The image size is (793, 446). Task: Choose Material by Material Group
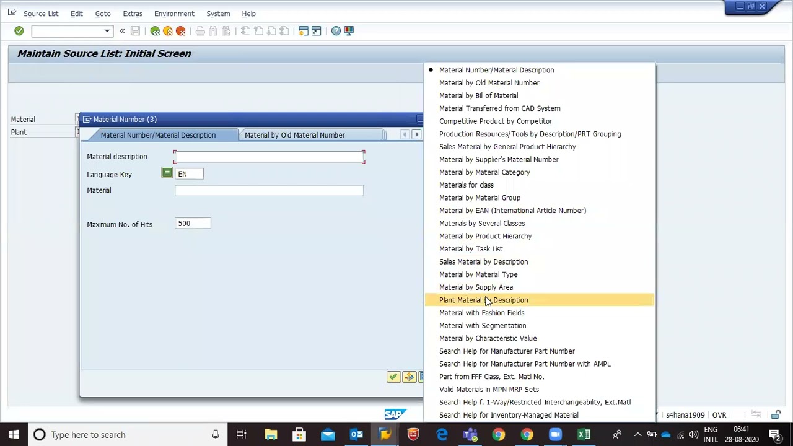click(x=480, y=198)
